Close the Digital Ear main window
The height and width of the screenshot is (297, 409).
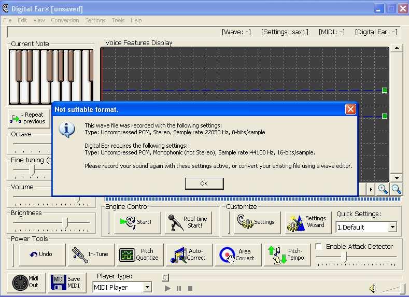[x=402, y=9]
